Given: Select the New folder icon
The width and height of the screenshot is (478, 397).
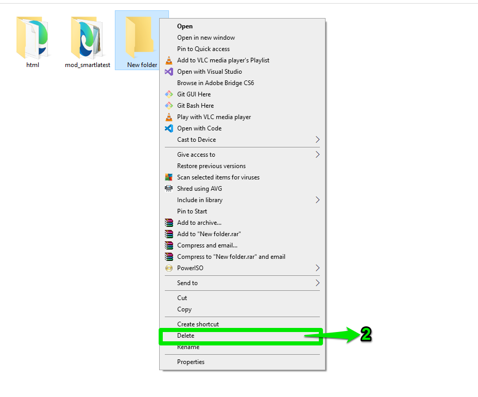Looking at the screenshot, I should 140,38.
